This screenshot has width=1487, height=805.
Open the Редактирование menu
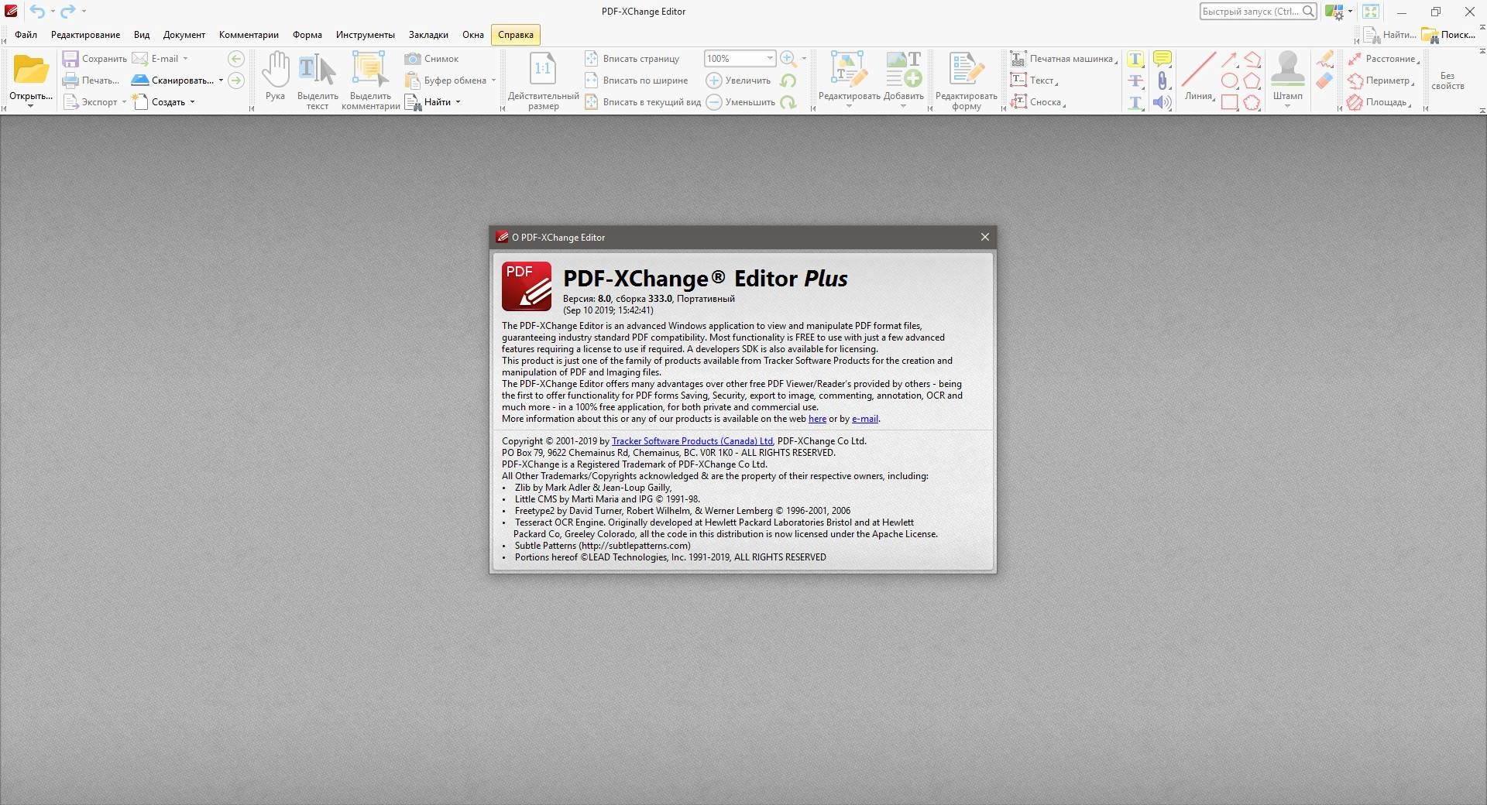tap(85, 35)
